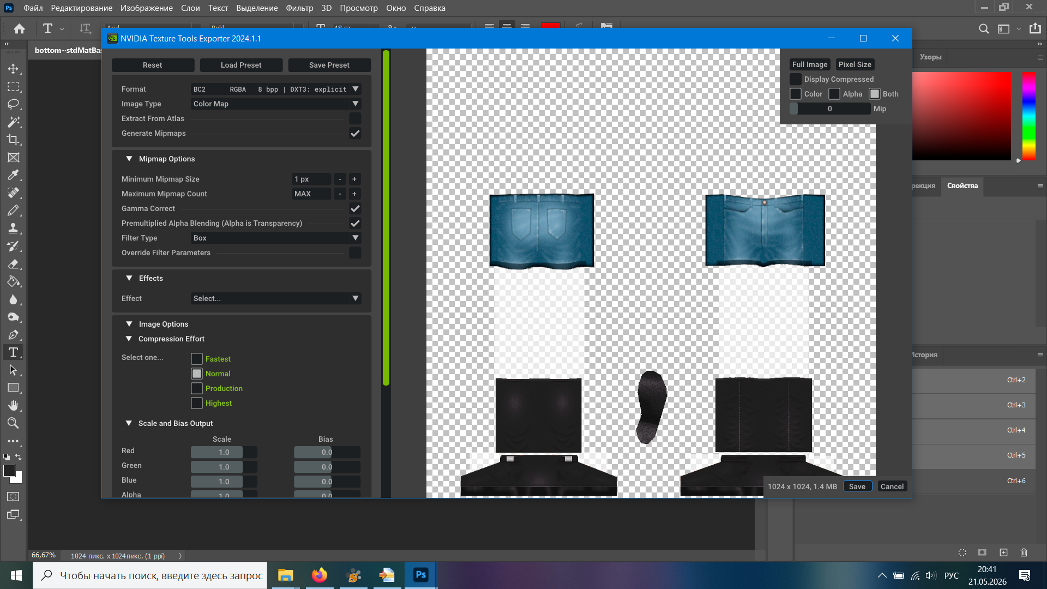Toggle the Generate Mipmaps checkbox
This screenshot has height=589, width=1047.
coord(355,133)
